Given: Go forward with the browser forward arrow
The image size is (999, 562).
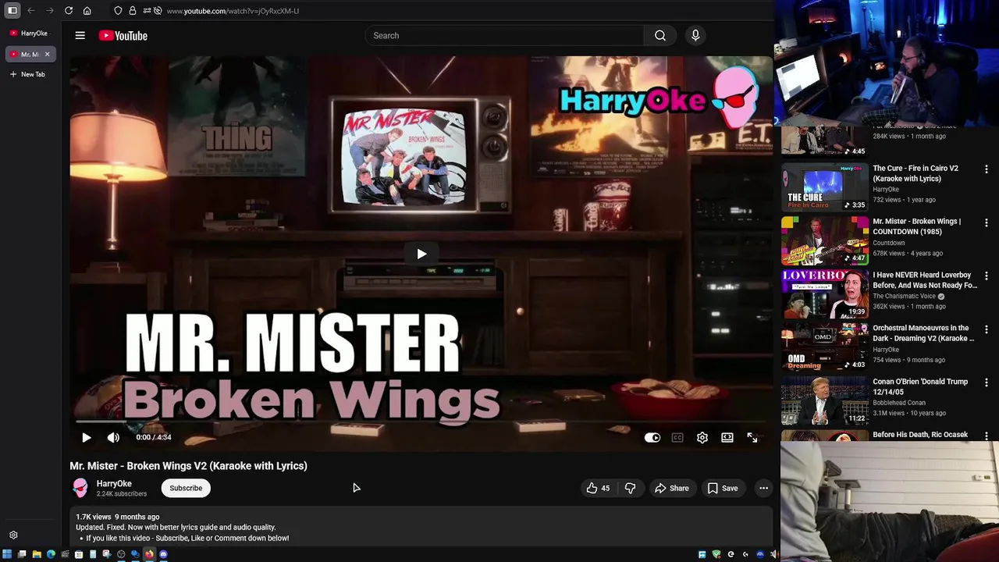Looking at the screenshot, I should coord(50,11).
